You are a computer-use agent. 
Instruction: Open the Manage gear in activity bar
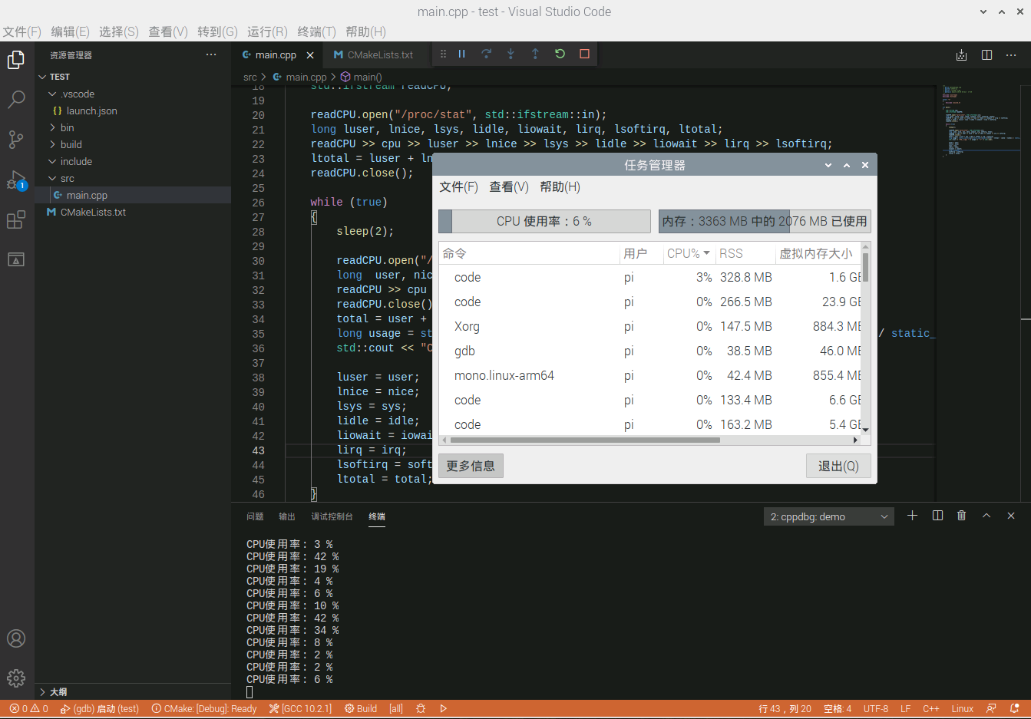click(16, 678)
